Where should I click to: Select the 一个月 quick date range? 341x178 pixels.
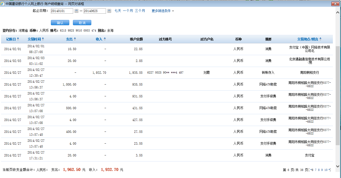[x=128, y=11]
